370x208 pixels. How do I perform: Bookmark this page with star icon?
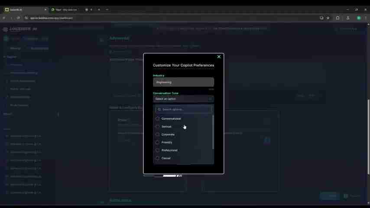click(328, 18)
